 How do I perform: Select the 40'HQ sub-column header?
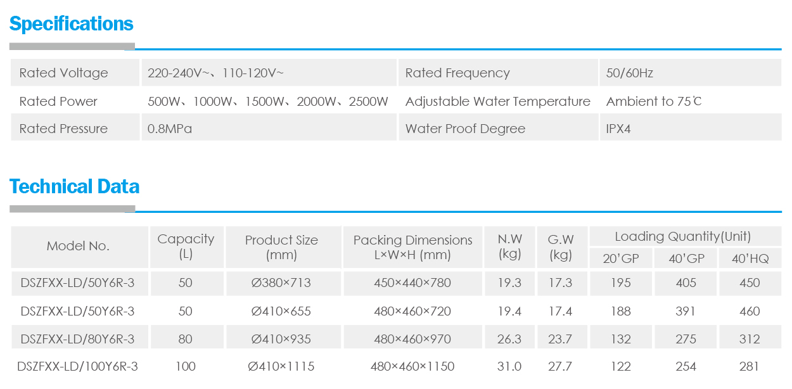pyautogui.click(x=750, y=258)
